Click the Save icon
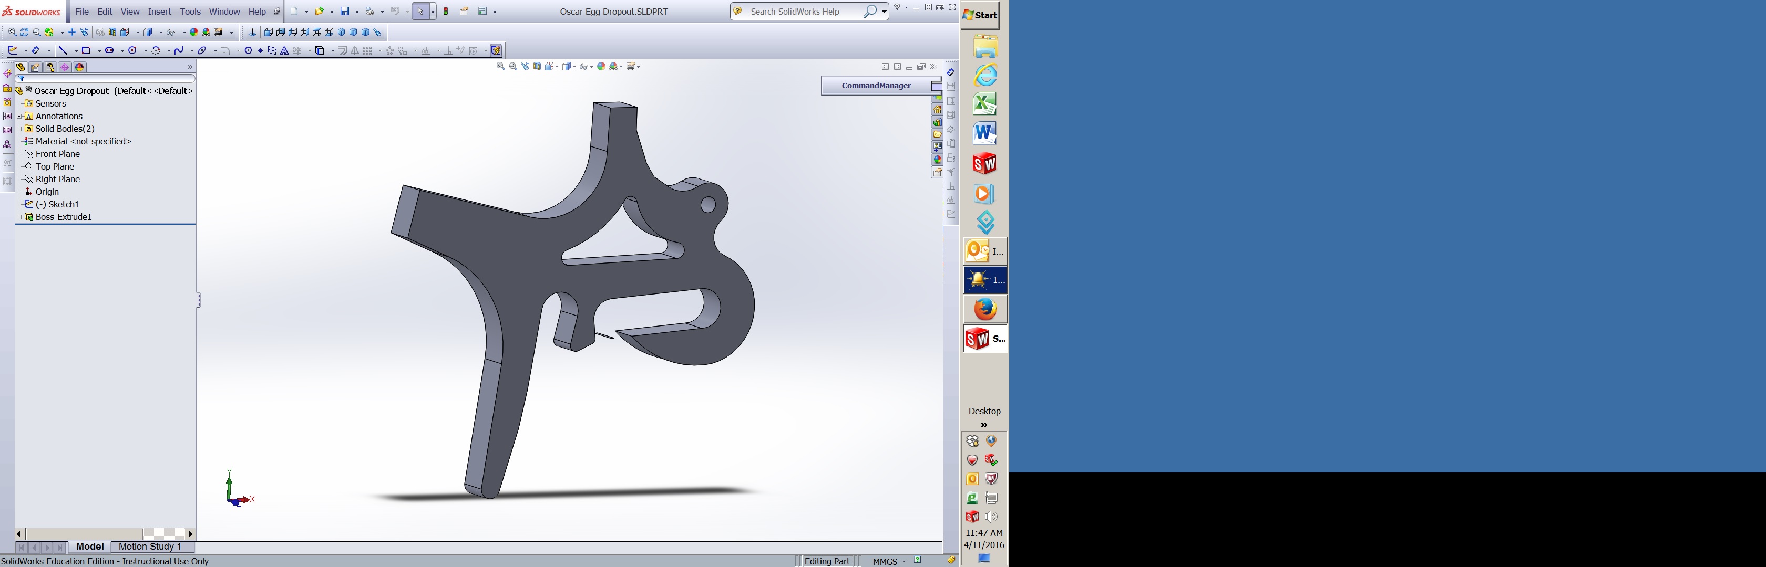This screenshot has height=567, width=1766. pyautogui.click(x=345, y=12)
